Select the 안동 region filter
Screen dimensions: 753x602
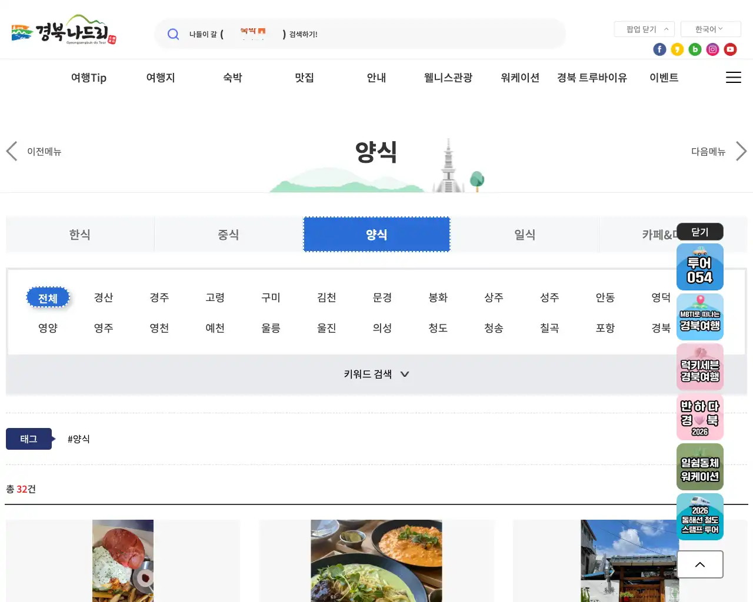pos(605,297)
